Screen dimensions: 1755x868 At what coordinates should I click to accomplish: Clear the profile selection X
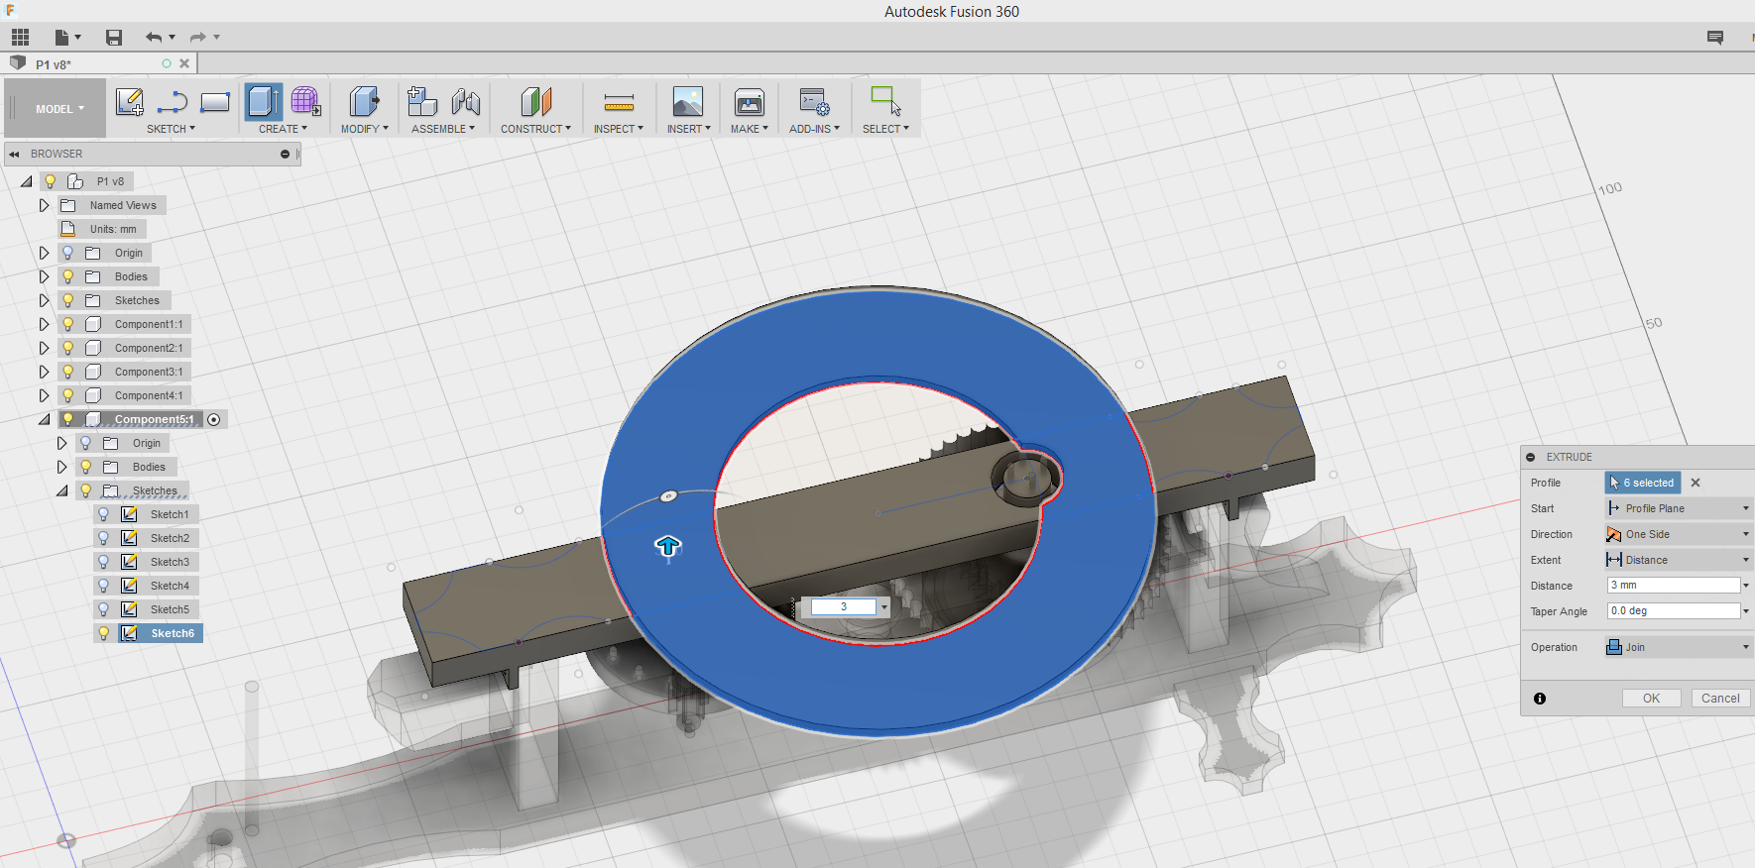(x=1696, y=483)
